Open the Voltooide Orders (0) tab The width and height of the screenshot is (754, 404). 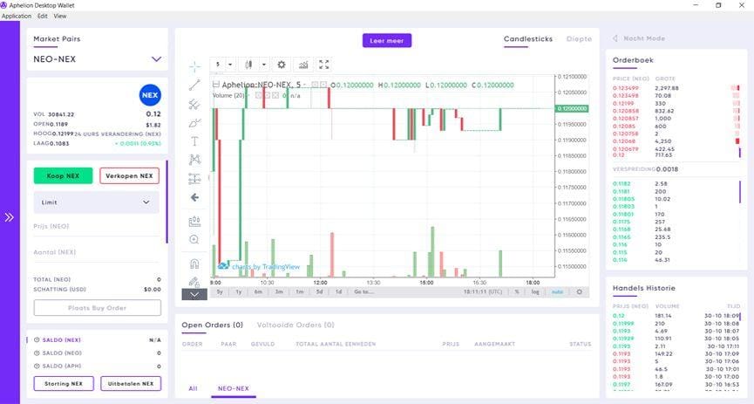coord(295,325)
